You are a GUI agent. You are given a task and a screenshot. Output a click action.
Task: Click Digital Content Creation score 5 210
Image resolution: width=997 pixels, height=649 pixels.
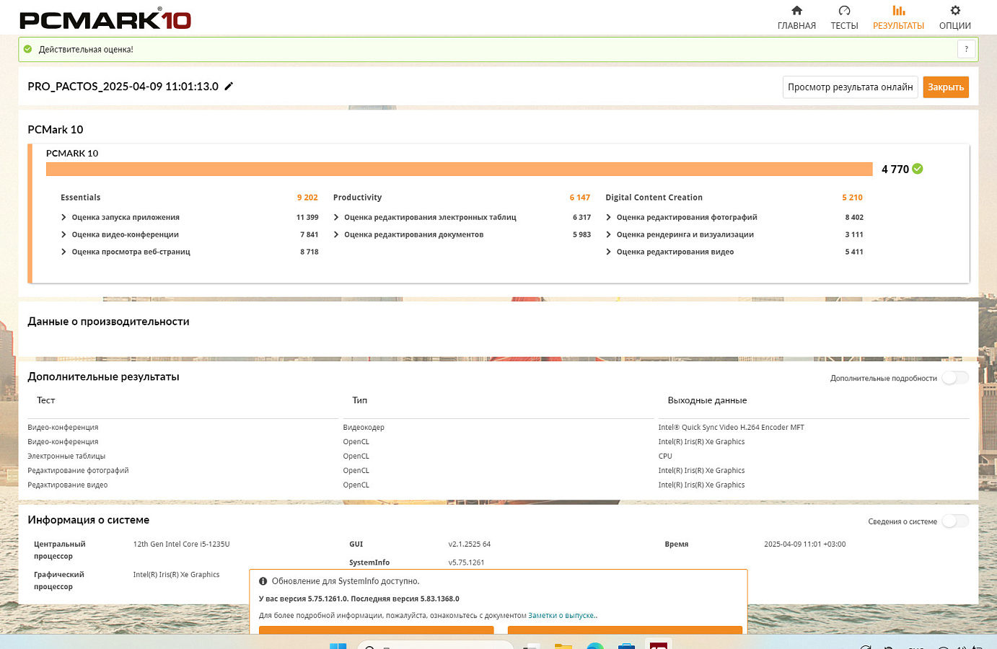pyautogui.click(x=852, y=198)
